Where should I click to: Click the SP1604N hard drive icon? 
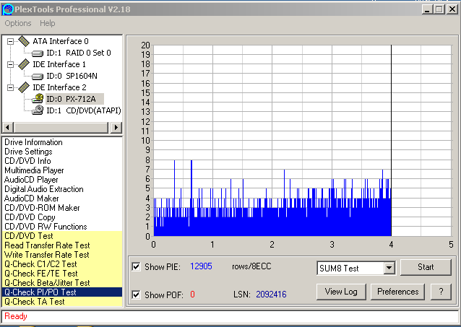(x=38, y=76)
